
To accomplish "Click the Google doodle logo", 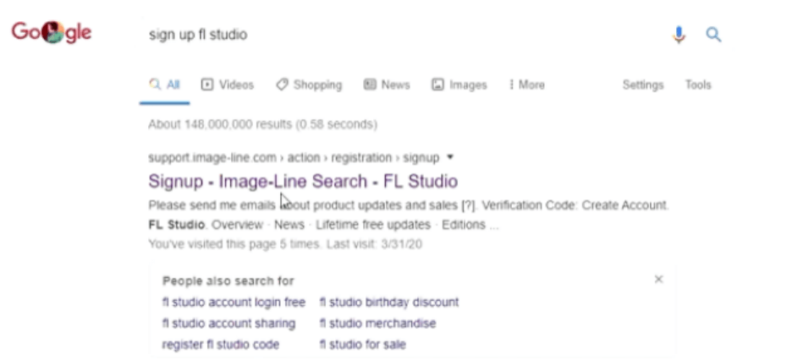I will [52, 32].
